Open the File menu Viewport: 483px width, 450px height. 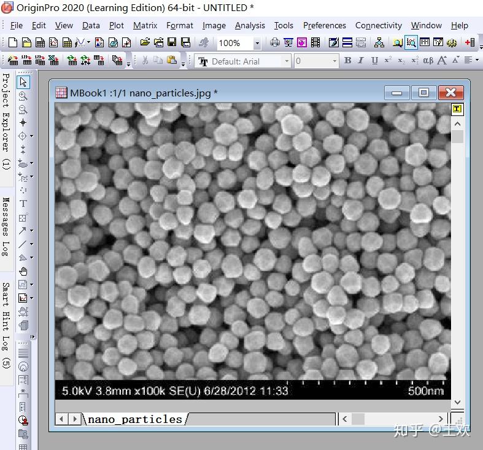tap(17, 25)
